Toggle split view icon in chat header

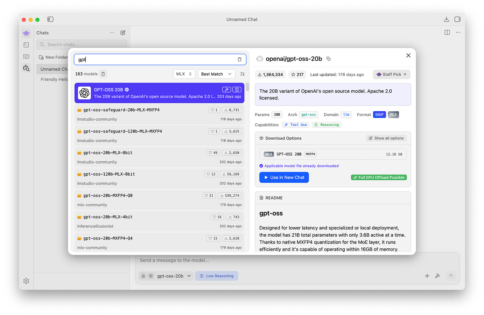click(x=447, y=32)
